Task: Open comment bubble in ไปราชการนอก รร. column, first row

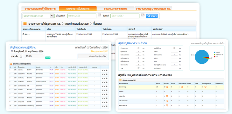Action: tap(182, 87)
